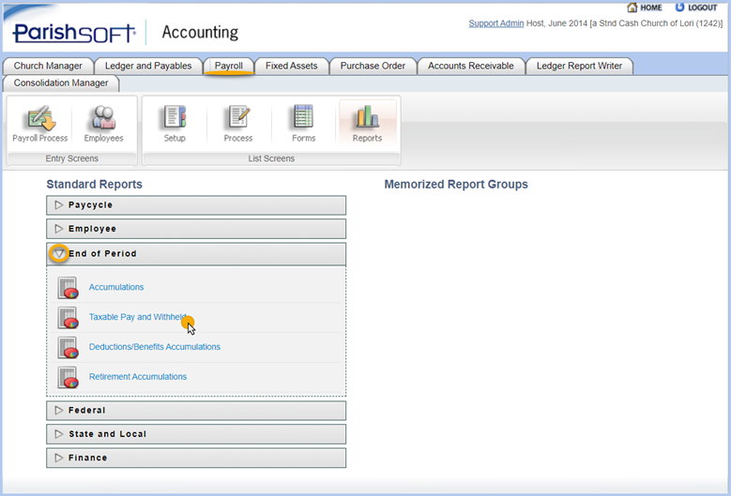Open the Accounts Receivable tab
Viewport: 731px width, 496px height.
(x=471, y=67)
